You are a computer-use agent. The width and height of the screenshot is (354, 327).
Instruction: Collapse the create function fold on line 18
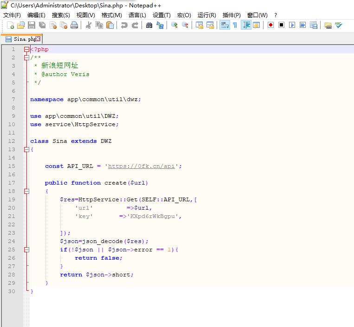click(x=26, y=191)
